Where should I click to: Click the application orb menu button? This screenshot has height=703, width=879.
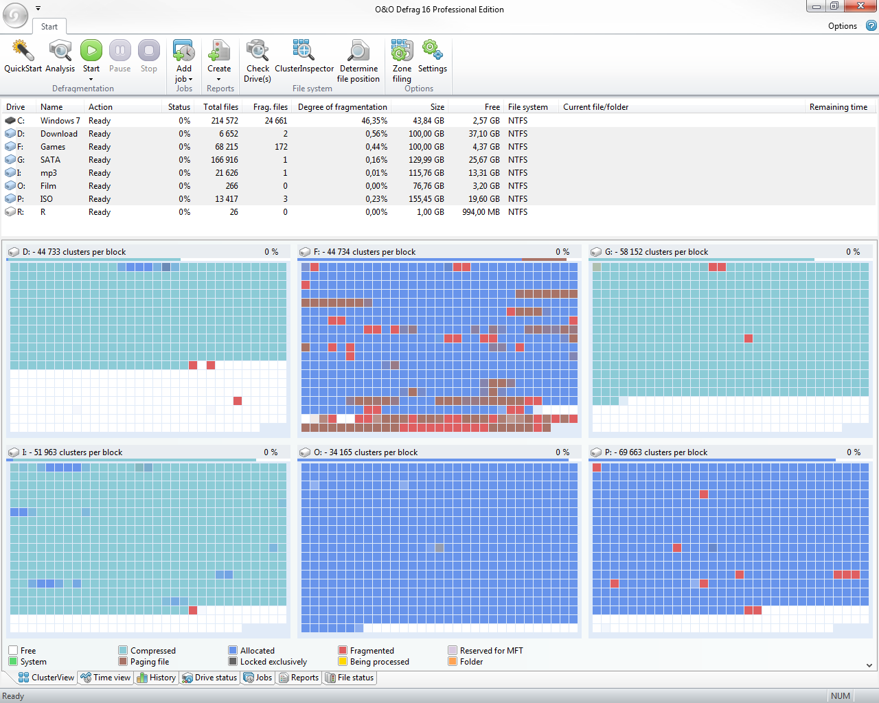pyautogui.click(x=15, y=15)
